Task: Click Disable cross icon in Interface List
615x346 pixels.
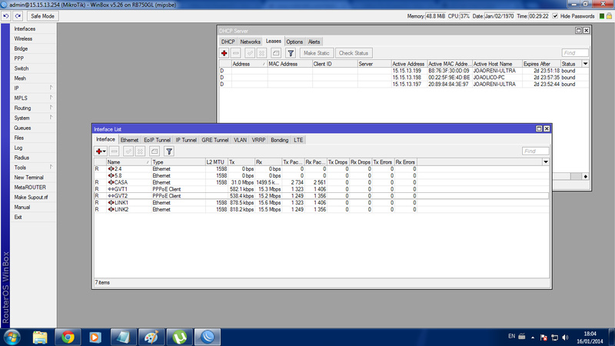Action: tap(140, 151)
